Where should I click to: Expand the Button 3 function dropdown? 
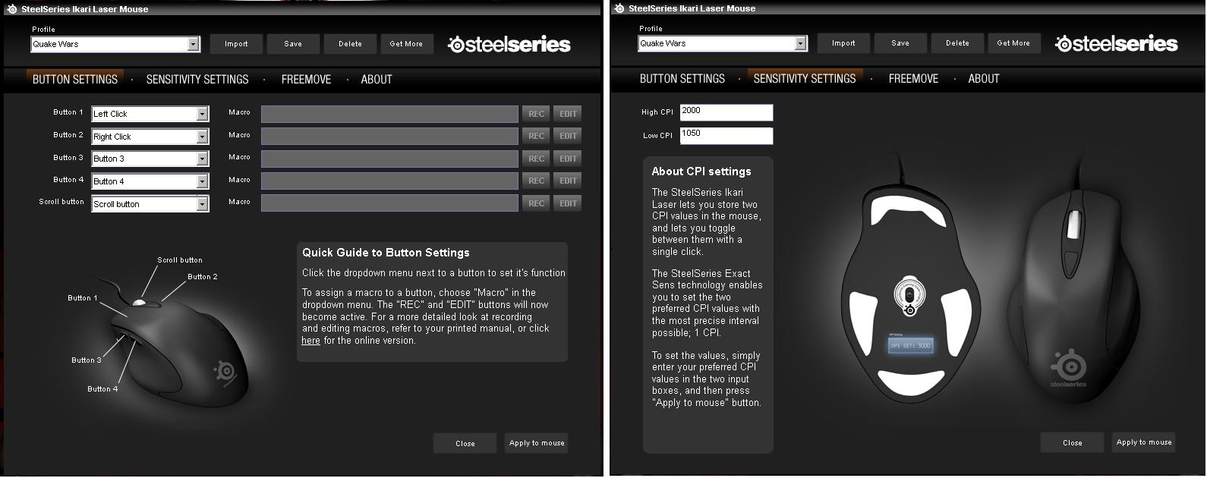[x=150, y=159]
